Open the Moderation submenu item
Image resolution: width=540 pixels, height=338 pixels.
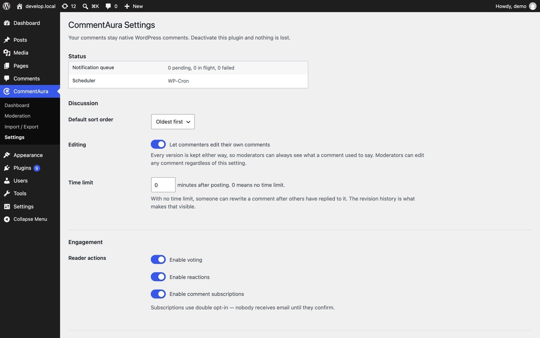click(18, 116)
